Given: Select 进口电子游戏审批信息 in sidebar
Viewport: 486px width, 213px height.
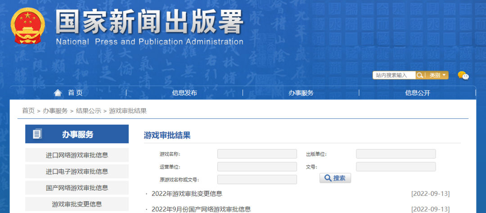Looking at the screenshot, I should click(x=77, y=172).
